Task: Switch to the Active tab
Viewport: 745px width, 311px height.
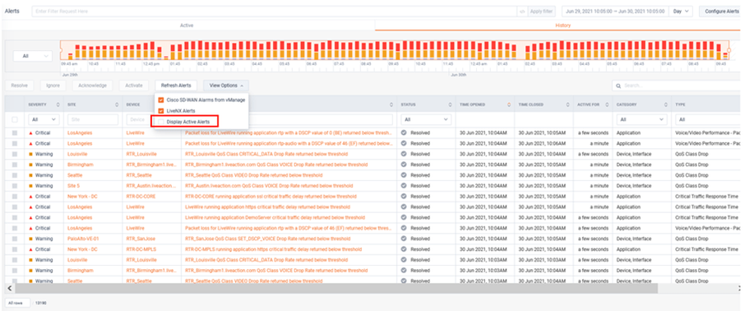Action: pyautogui.click(x=187, y=26)
